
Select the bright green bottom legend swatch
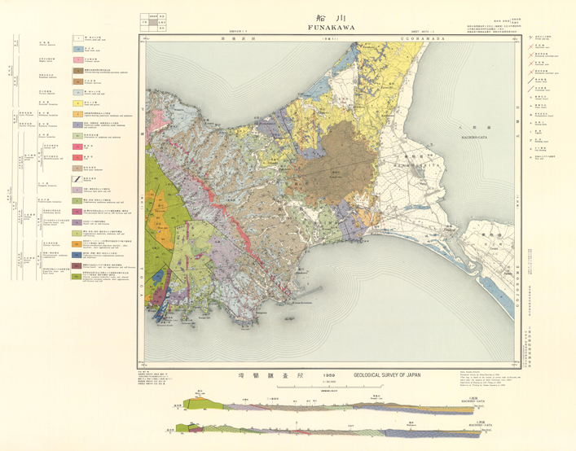(x=77, y=276)
